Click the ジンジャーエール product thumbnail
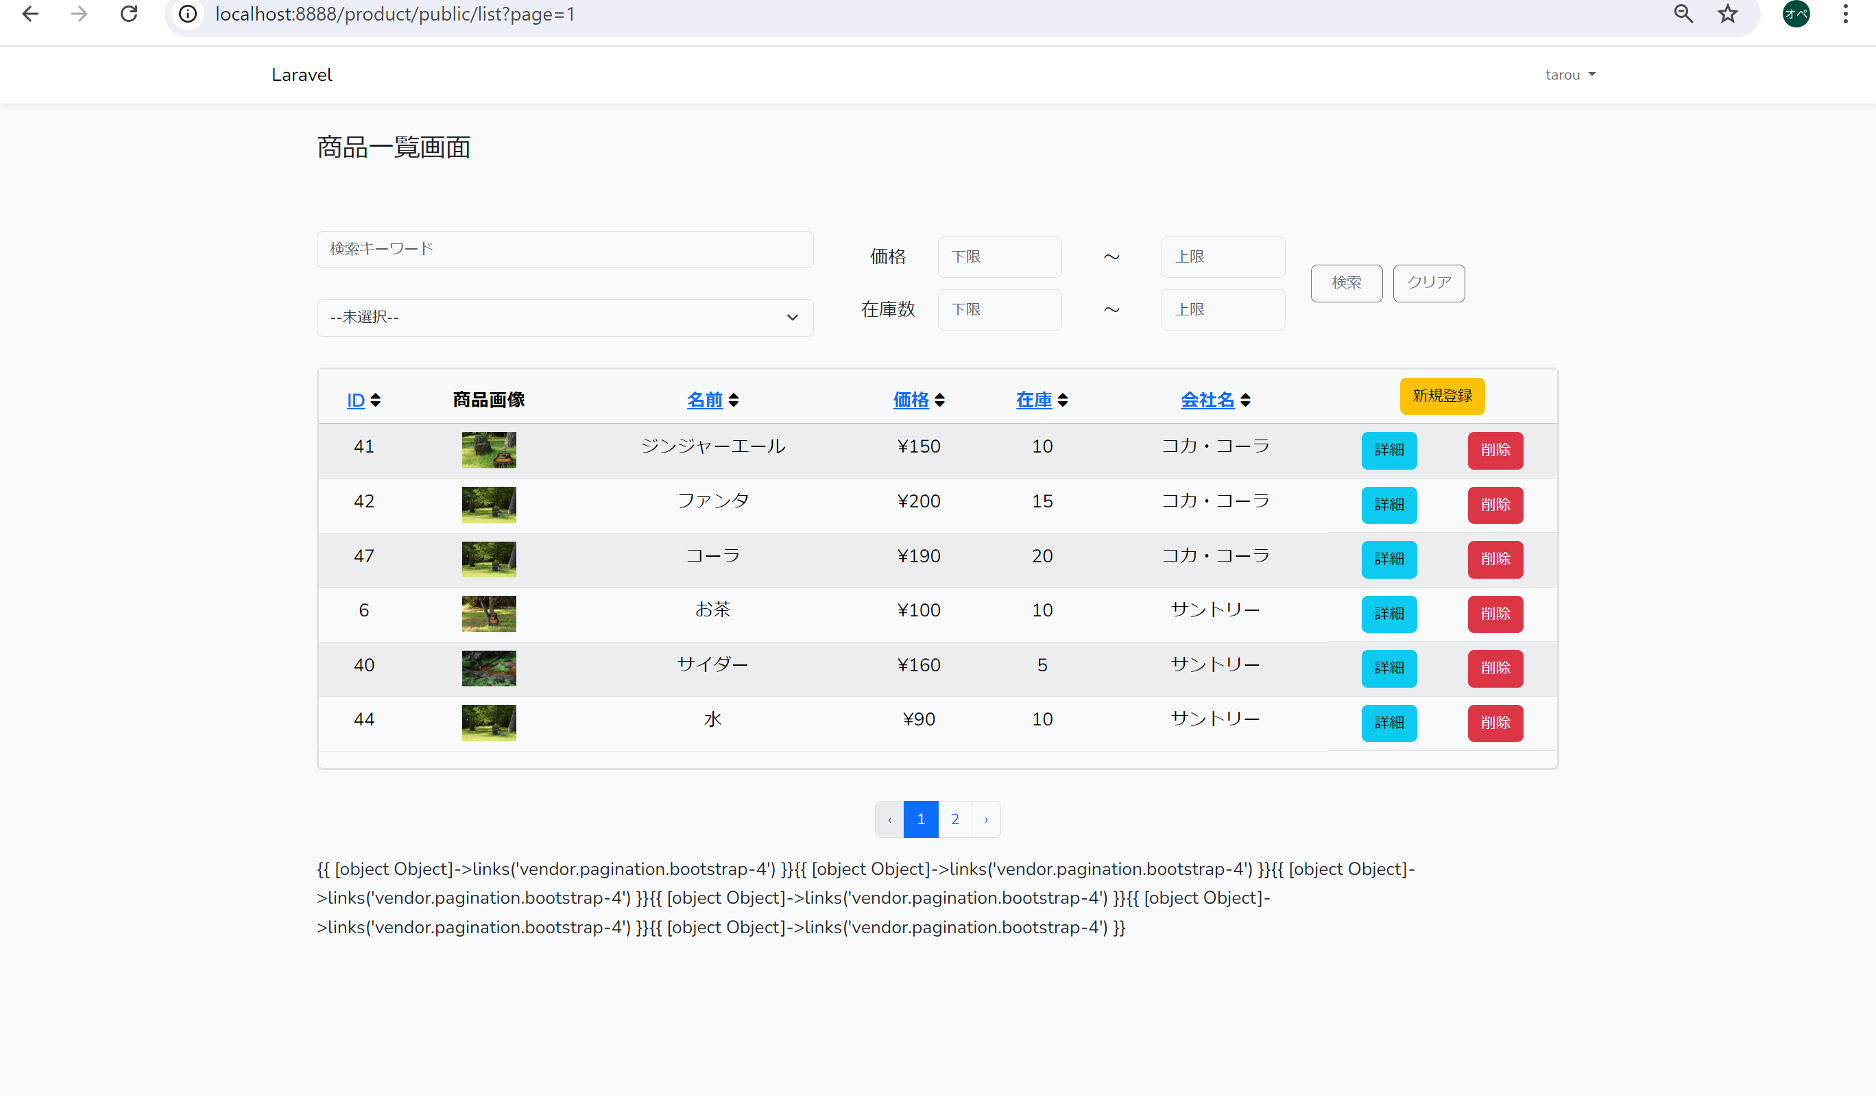Screen dimensions: 1876x1095 [x=488, y=450]
